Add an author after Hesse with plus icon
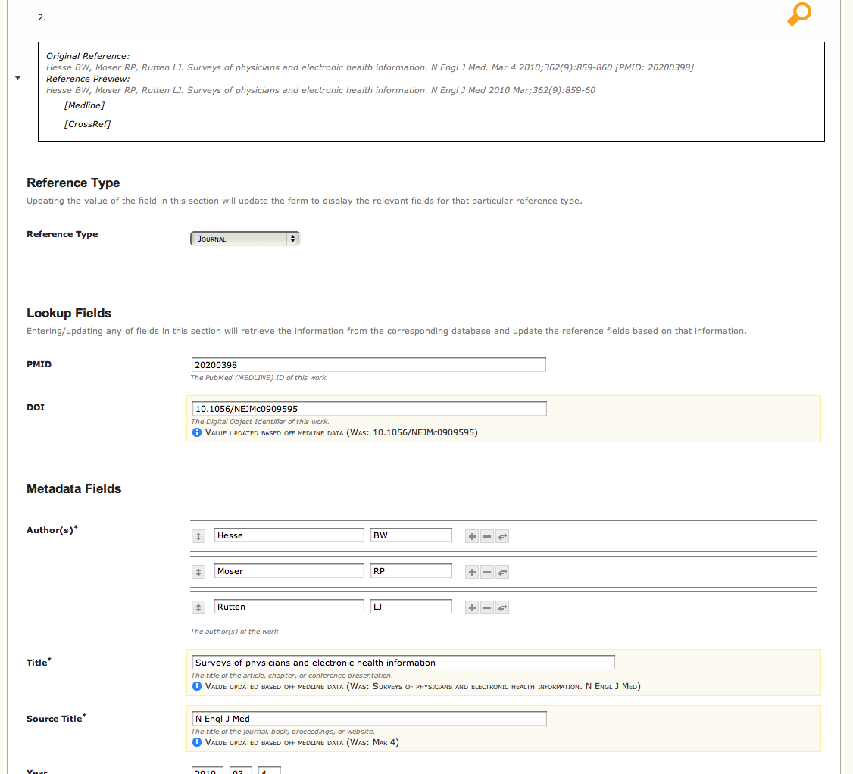The width and height of the screenshot is (853, 774). pos(472,536)
